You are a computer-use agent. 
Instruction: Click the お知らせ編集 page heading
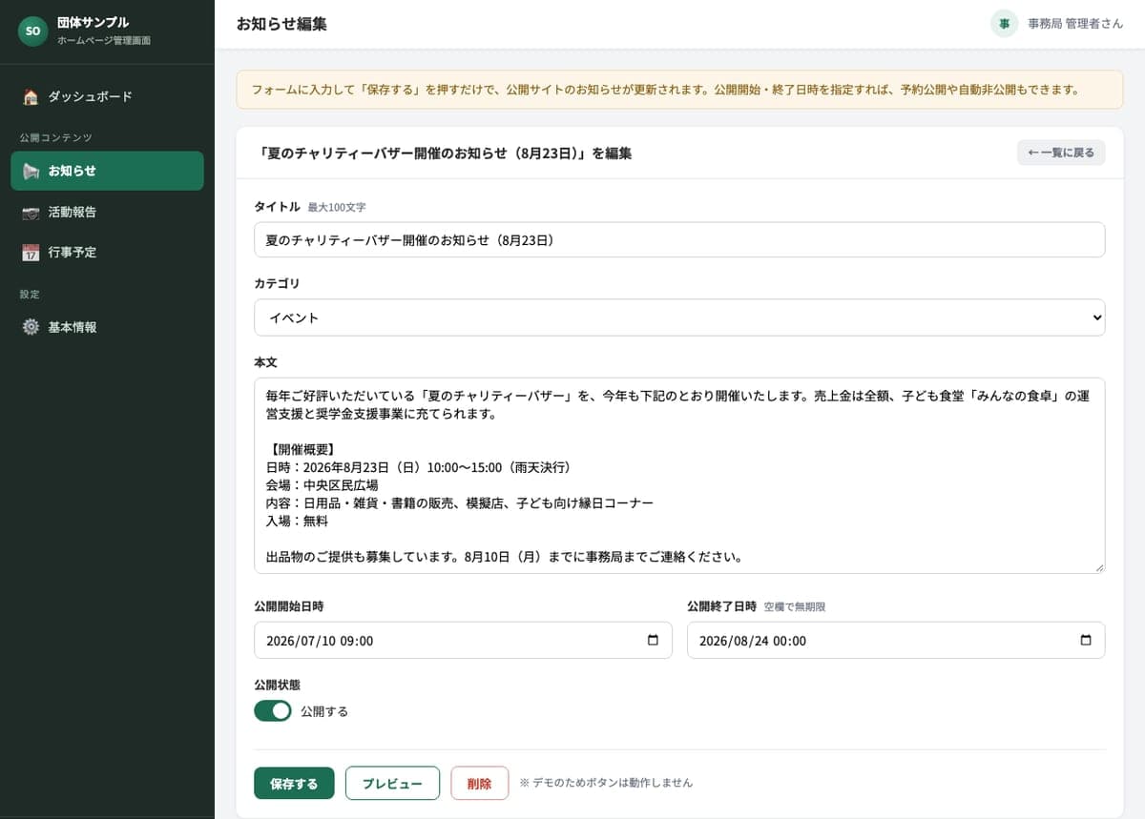click(281, 24)
